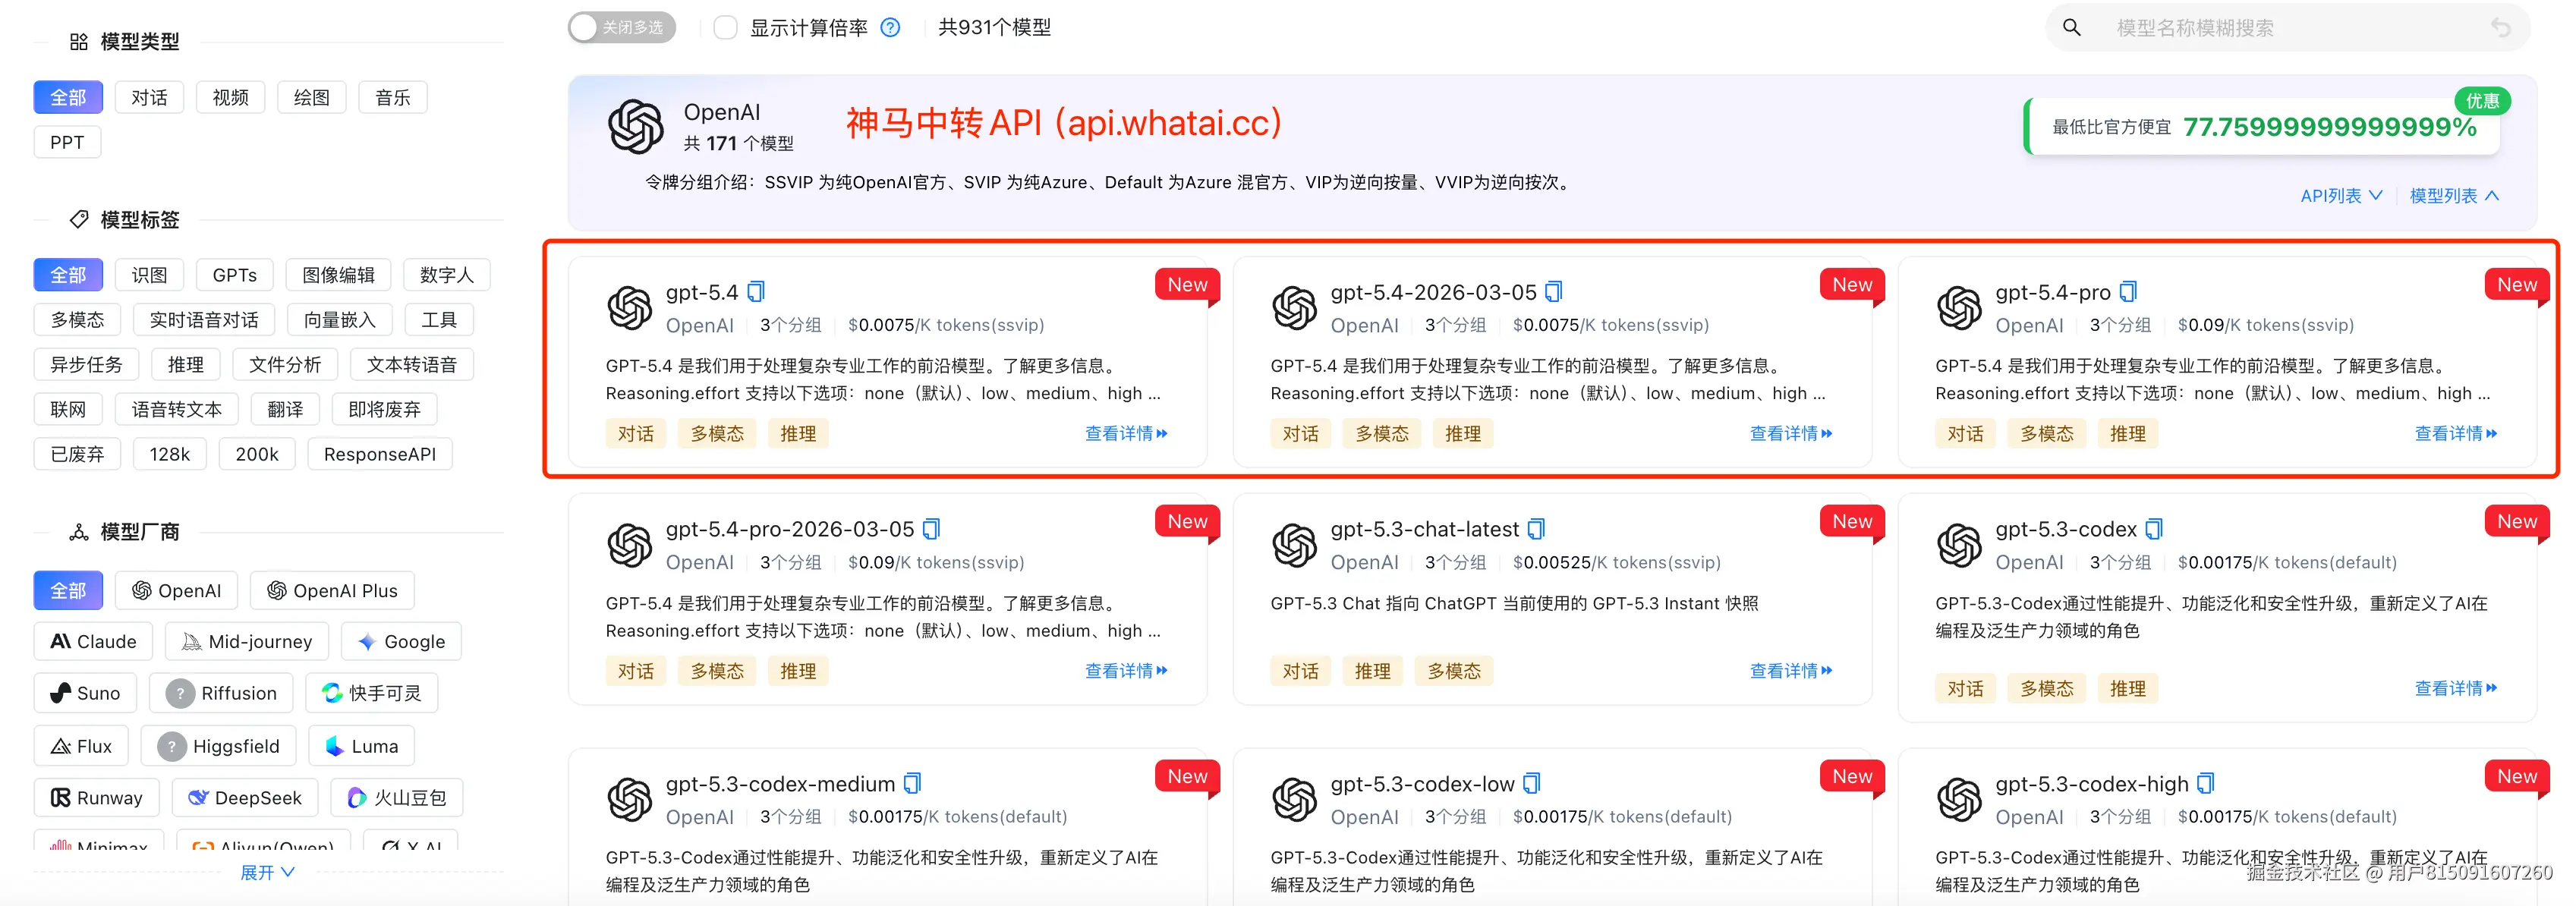This screenshot has height=906, width=2576.
Task: Click 全部 under 模型厂商
Action: pyautogui.click(x=67, y=590)
